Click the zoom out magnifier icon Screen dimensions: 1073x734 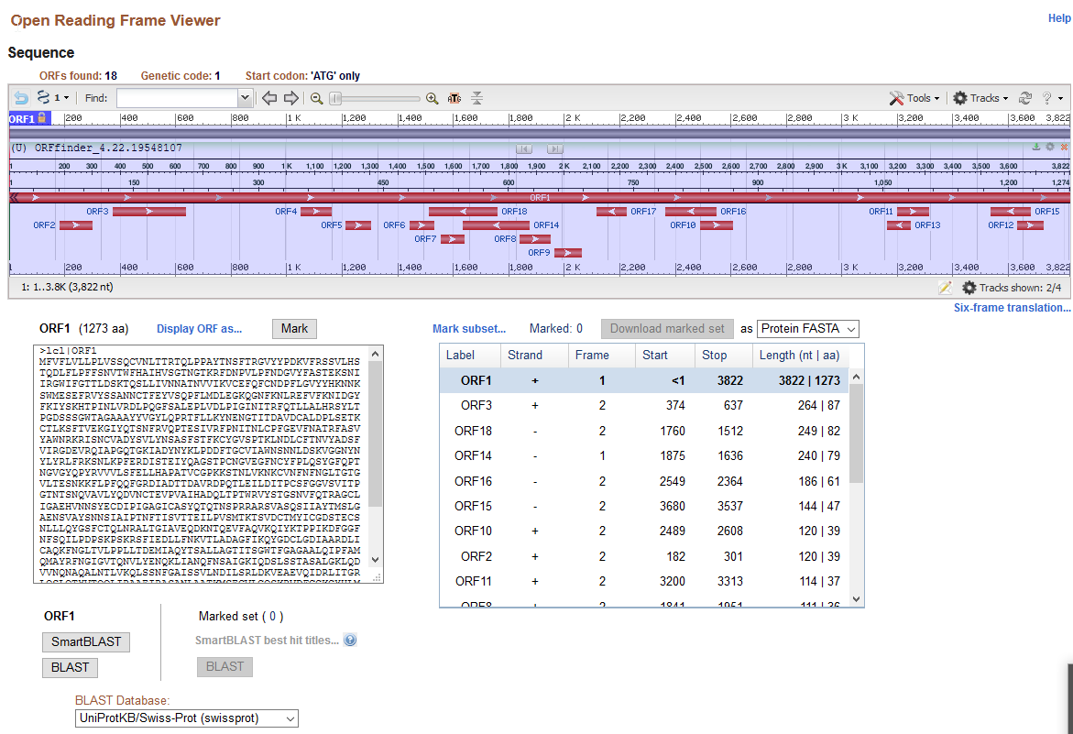[x=316, y=98]
